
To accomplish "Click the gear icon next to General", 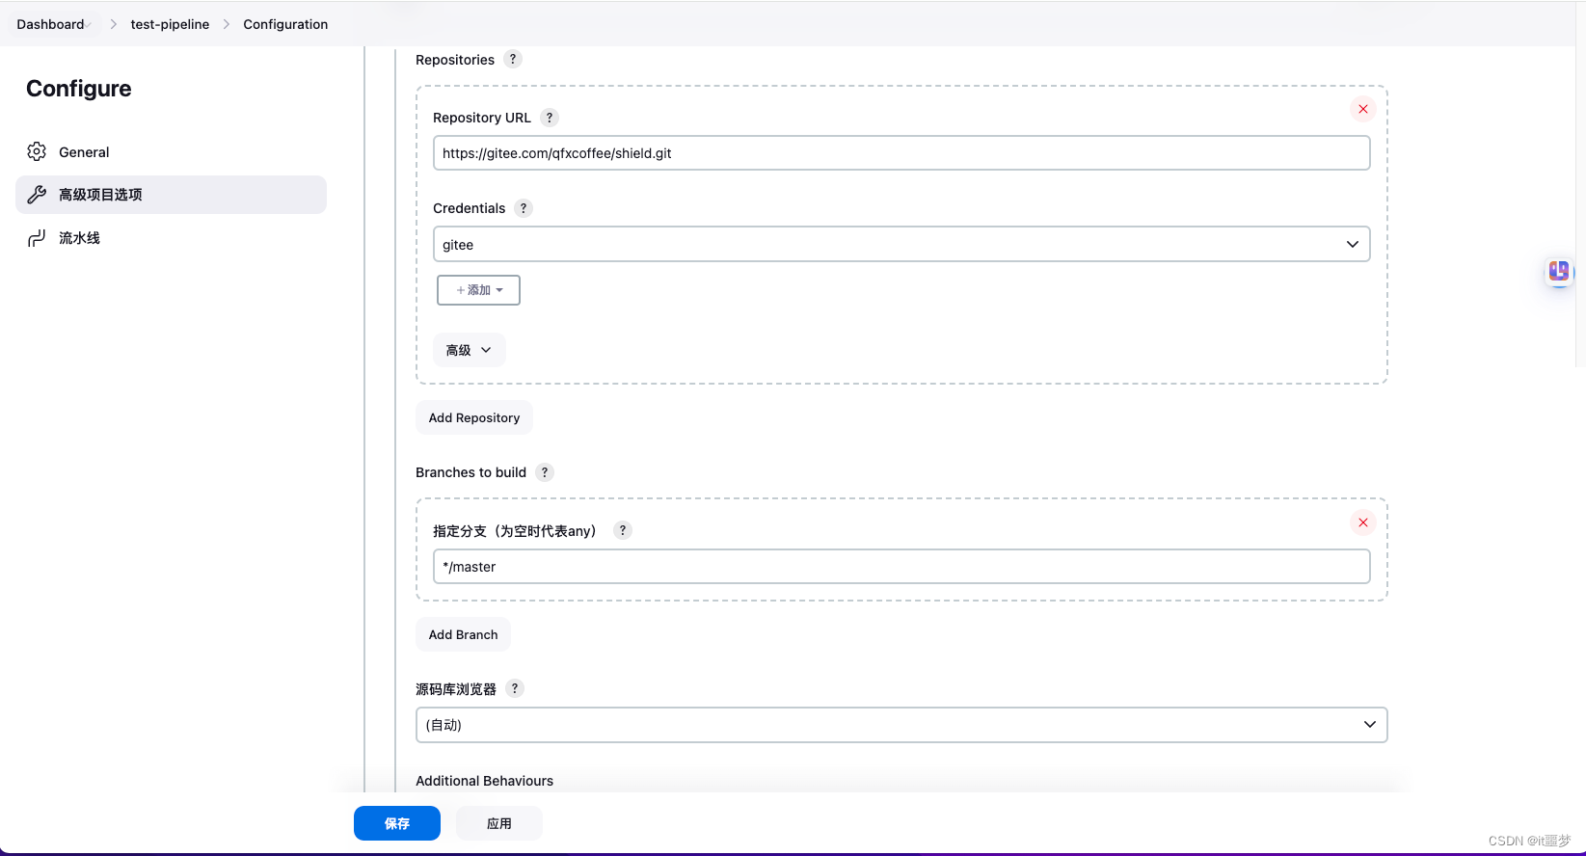I will coord(37,151).
